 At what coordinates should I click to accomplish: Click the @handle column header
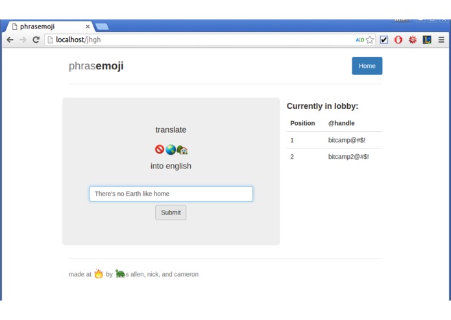(x=341, y=123)
